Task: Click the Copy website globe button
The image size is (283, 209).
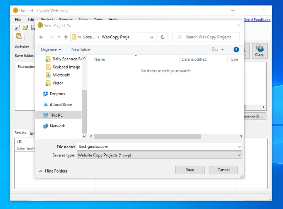Action: pyautogui.click(x=259, y=51)
